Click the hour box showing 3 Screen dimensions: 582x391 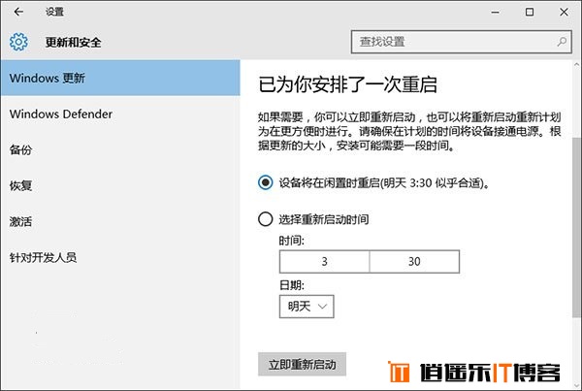pyautogui.click(x=324, y=261)
